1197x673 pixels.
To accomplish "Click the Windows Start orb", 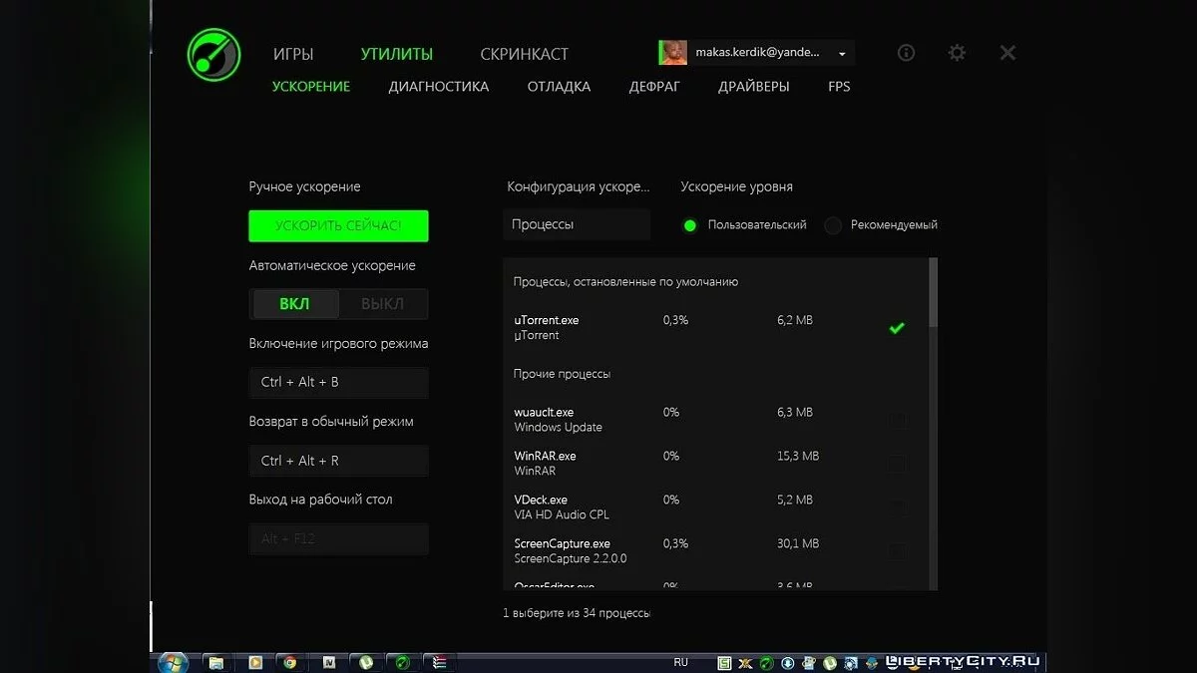I will point(172,661).
